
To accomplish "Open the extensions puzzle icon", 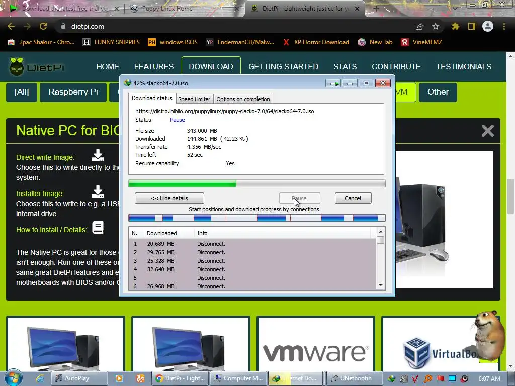I will coord(455,26).
